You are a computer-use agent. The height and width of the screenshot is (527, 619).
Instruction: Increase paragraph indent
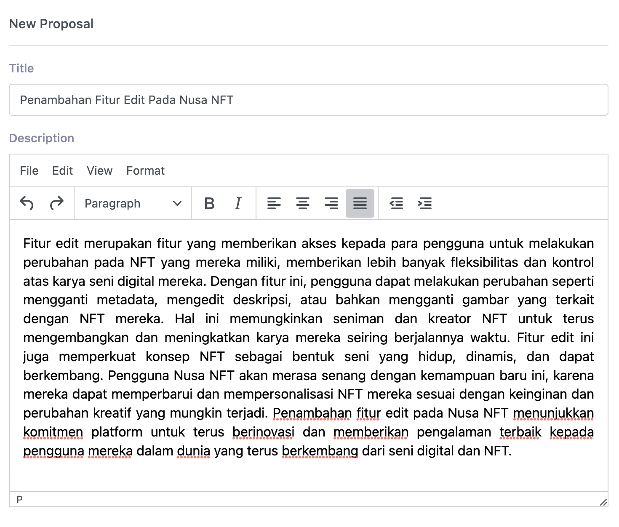(425, 203)
